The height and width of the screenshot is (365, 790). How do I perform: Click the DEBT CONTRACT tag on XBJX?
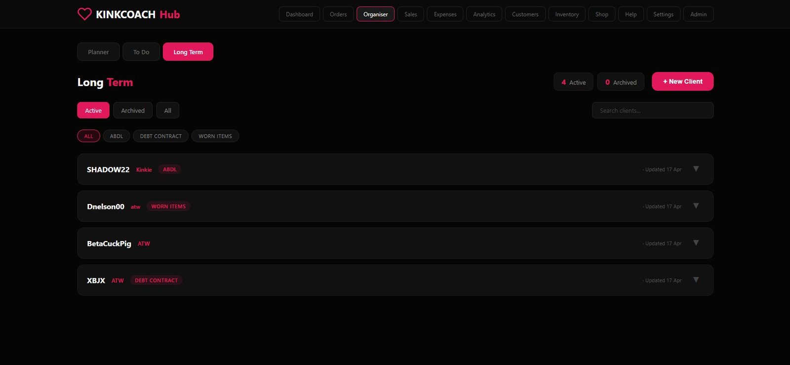156,281
